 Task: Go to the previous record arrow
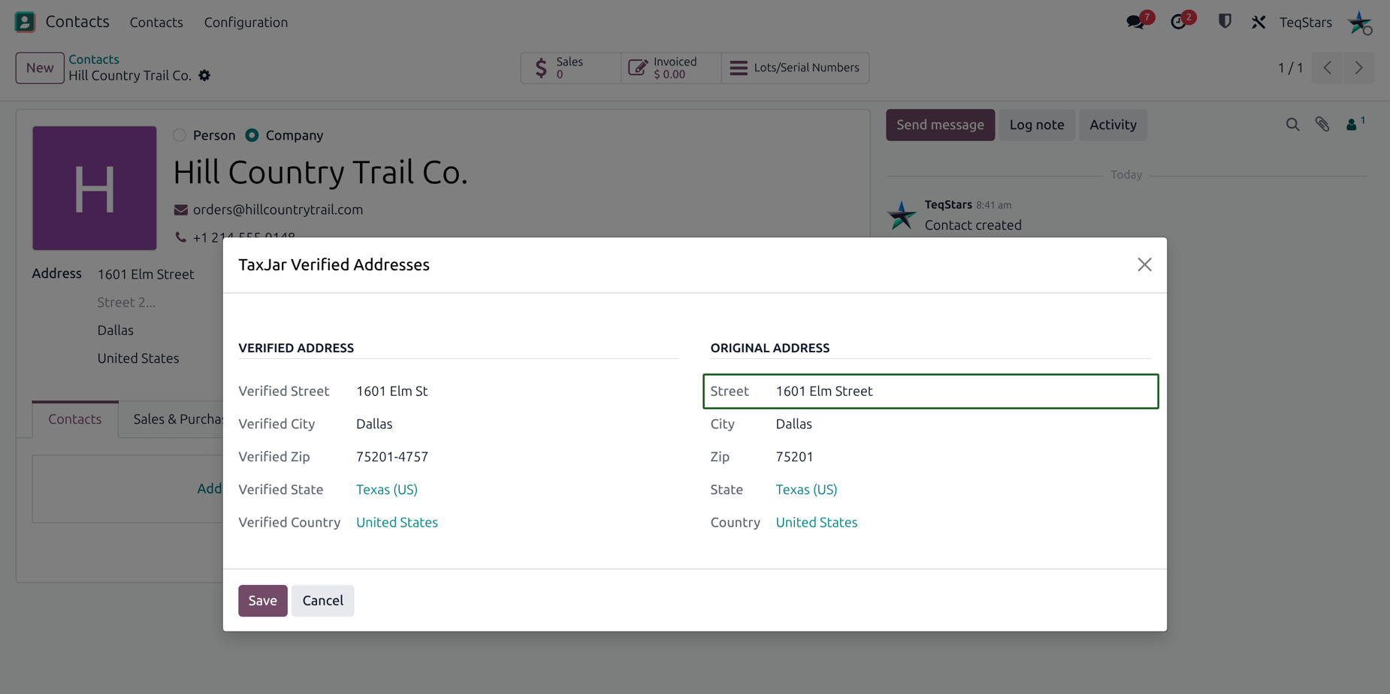pyautogui.click(x=1328, y=68)
